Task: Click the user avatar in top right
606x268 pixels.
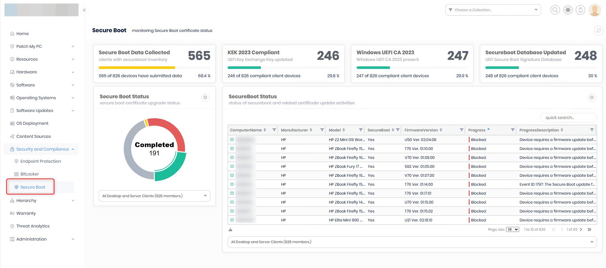Action: [595, 10]
